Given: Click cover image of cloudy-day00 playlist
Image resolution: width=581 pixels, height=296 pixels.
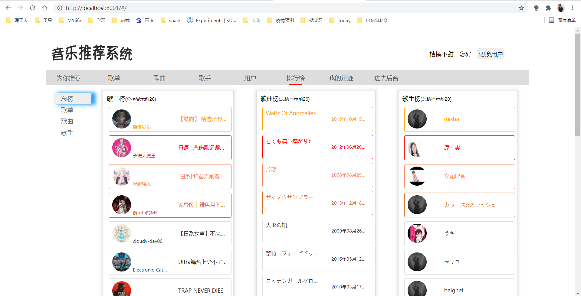Looking at the screenshot, I should [x=122, y=233].
